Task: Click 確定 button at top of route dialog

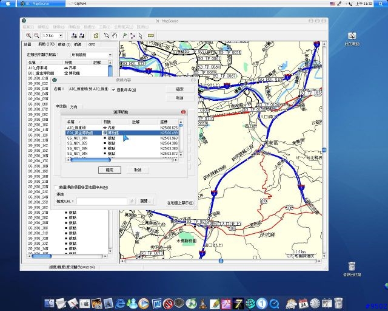Action: (x=180, y=89)
